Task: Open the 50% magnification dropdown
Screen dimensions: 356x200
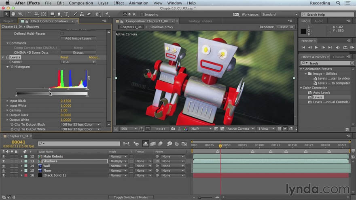Action: tap(129, 129)
